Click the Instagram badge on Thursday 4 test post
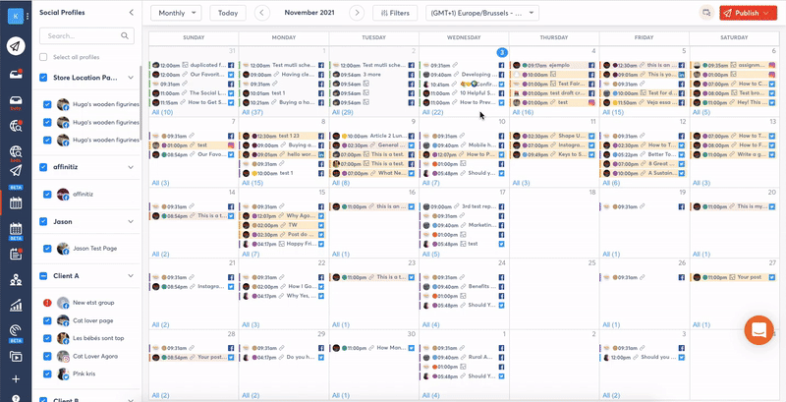Viewport: 786px width, 402px height. [x=591, y=102]
